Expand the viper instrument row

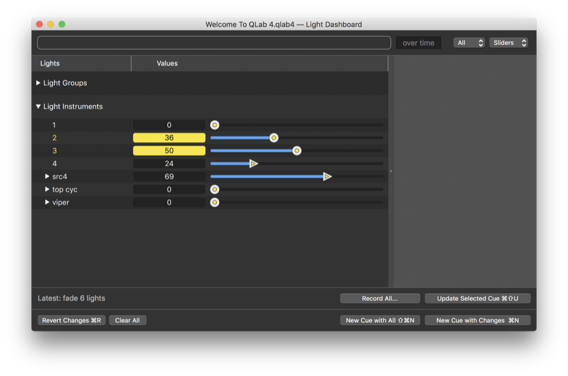coord(47,203)
